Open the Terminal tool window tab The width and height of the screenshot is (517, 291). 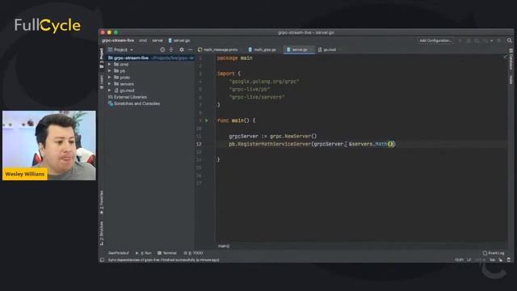[x=167, y=253]
